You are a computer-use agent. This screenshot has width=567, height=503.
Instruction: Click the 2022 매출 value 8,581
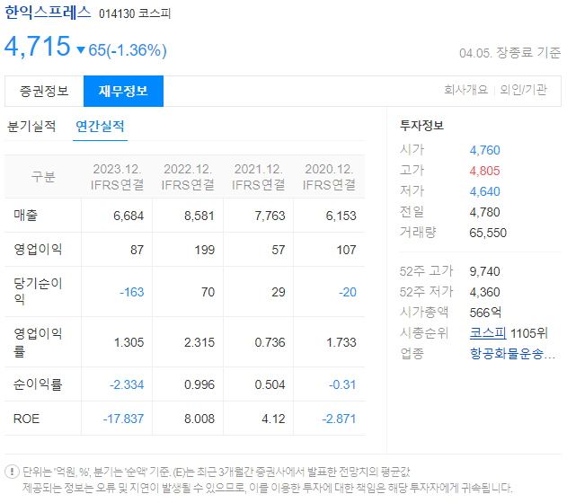pos(199,216)
